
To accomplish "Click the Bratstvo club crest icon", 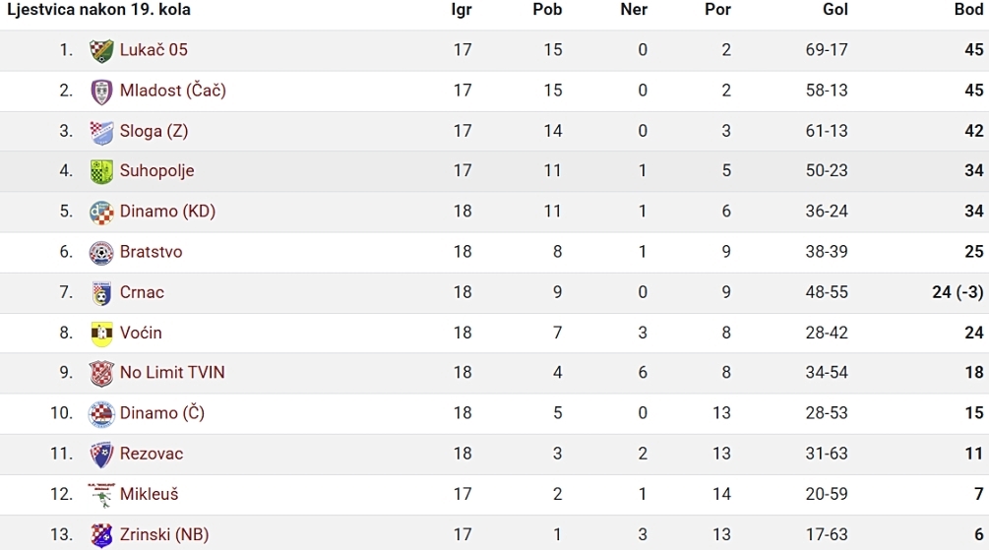I will pyautogui.click(x=101, y=253).
